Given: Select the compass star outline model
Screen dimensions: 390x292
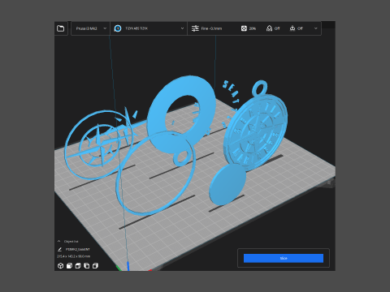Looking at the screenshot, I should click(x=99, y=146).
